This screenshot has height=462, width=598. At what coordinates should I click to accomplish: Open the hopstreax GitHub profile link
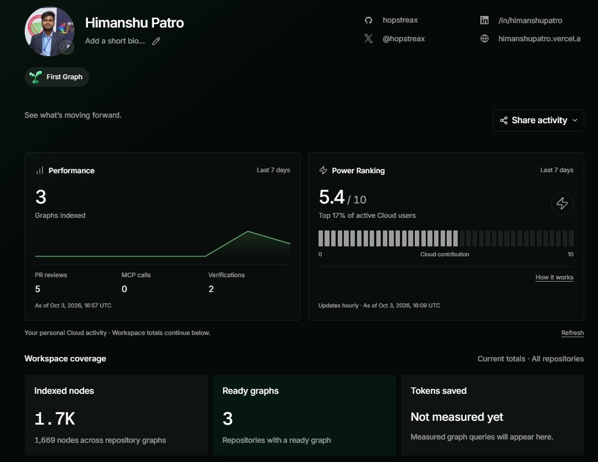(x=400, y=20)
